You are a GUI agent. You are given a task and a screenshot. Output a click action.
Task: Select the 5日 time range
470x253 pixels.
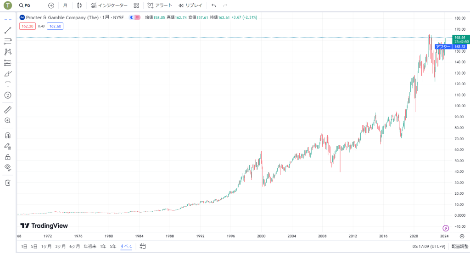(x=34, y=247)
